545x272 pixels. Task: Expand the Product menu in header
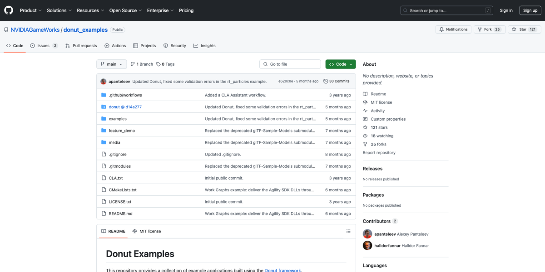[30, 10]
